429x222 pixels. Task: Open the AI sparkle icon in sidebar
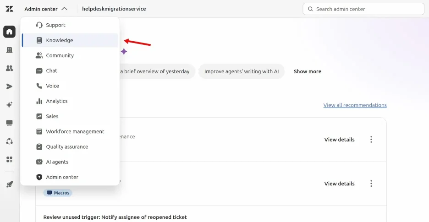click(9, 105)
